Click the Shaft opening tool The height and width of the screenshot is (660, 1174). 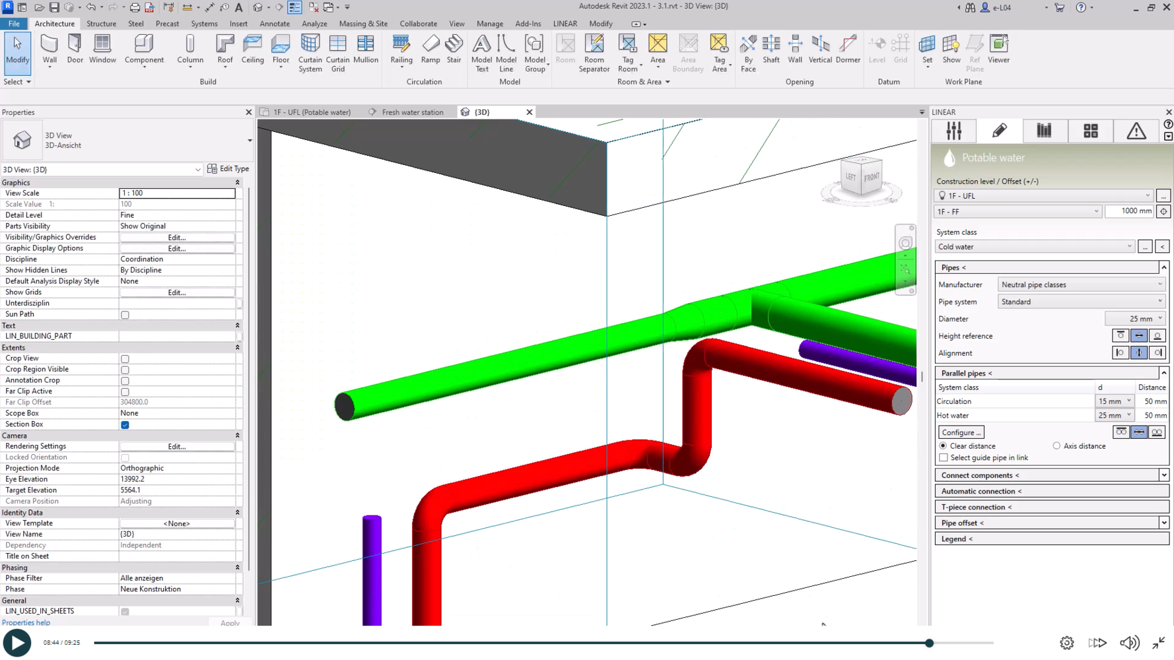[x=771, y=49]
